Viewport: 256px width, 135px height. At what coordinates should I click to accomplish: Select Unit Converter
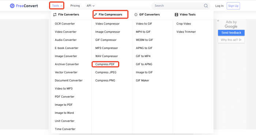[65, 121]
